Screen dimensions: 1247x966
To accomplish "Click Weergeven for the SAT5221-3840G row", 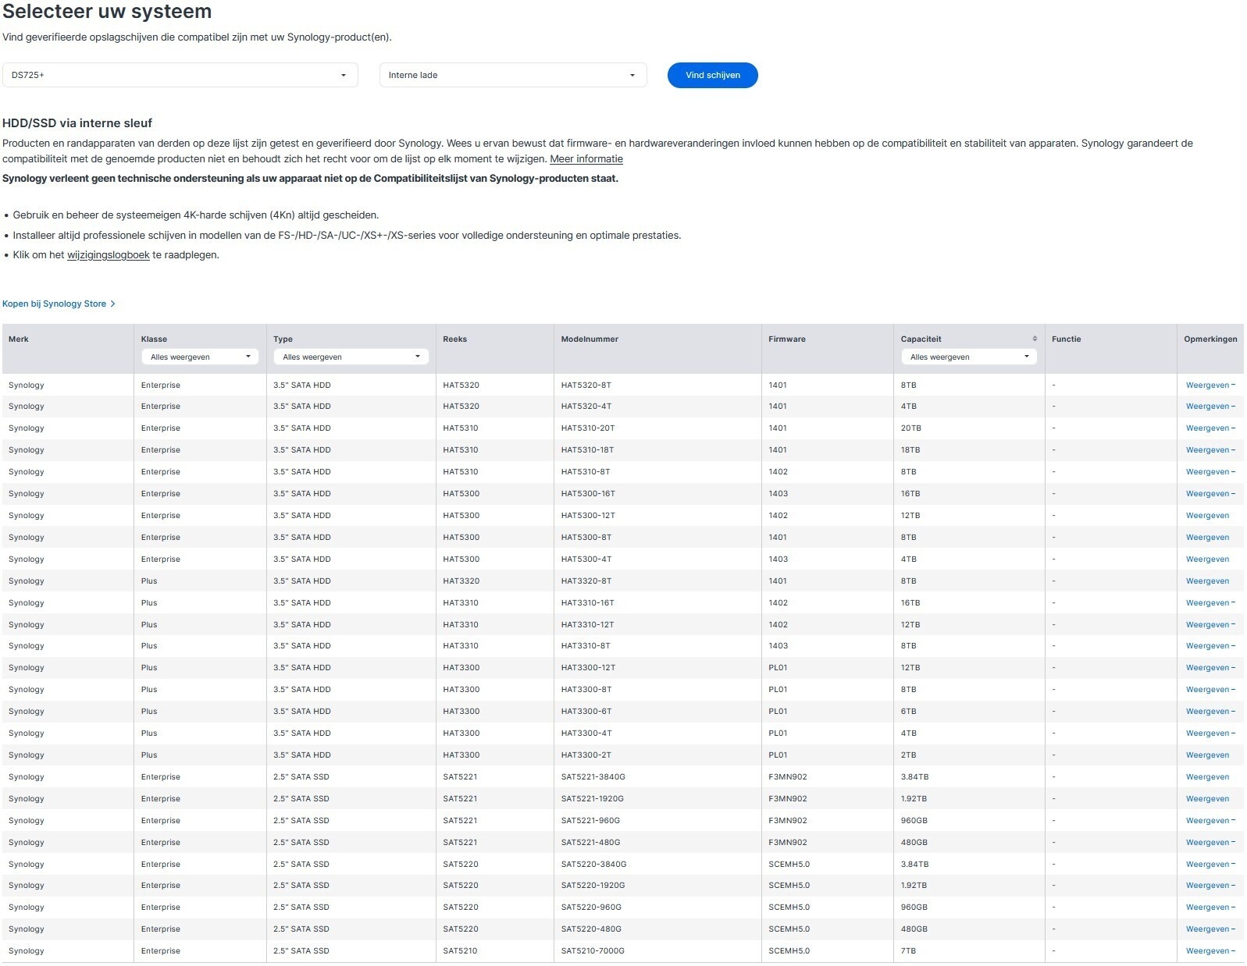I will coord(1207,777).
